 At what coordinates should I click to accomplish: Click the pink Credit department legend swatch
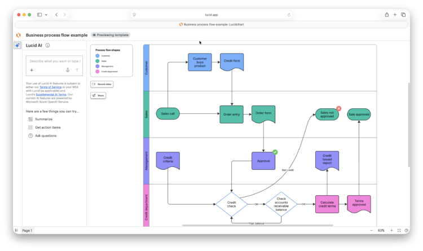coord(98,72)
